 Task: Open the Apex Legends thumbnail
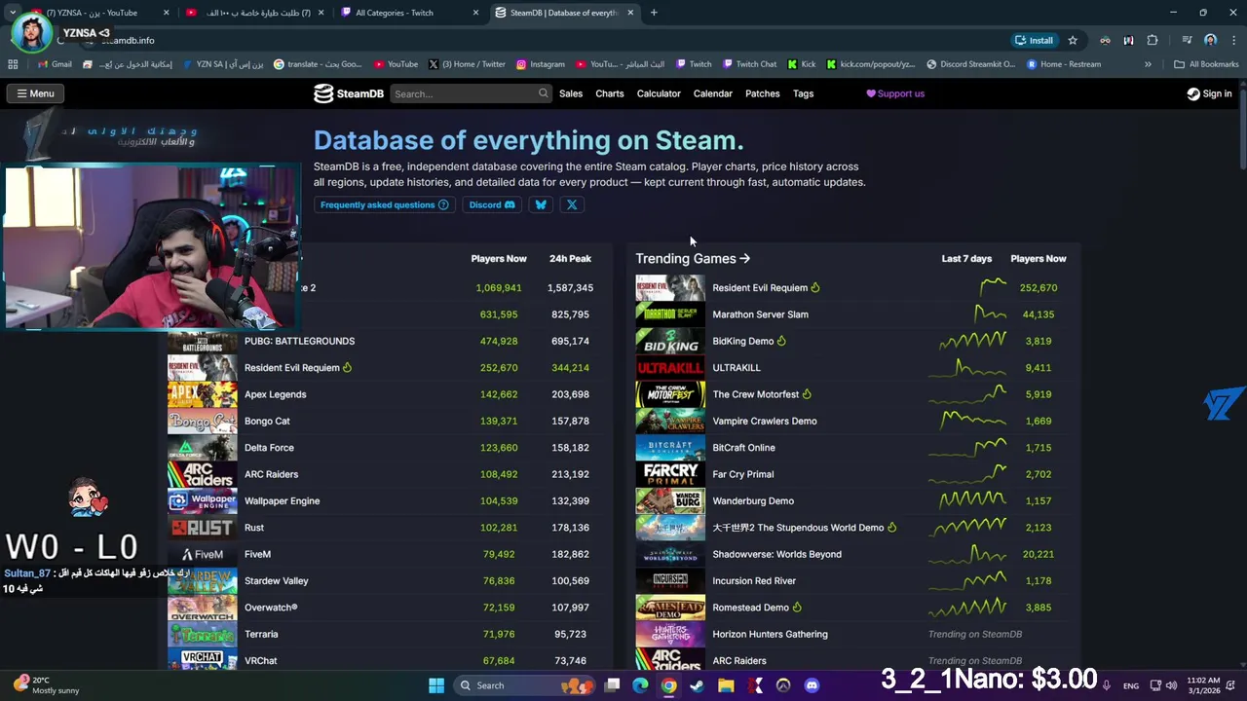(x=202, y=394)
